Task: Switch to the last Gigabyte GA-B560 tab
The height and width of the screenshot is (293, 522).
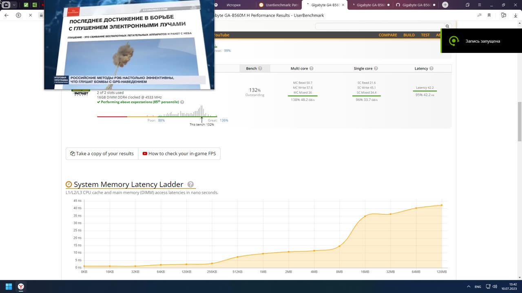Action: pos(416,5)
